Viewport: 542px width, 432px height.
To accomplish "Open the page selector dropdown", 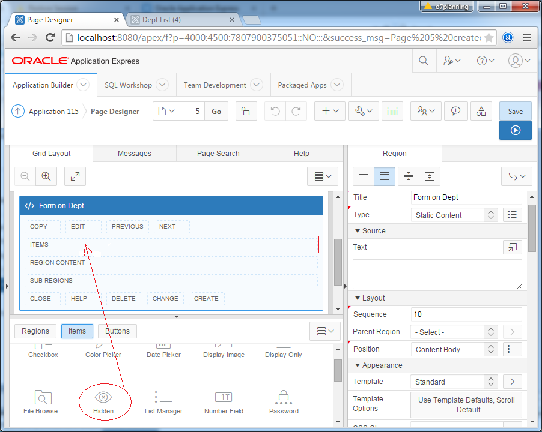I will [x=166, y=111].
